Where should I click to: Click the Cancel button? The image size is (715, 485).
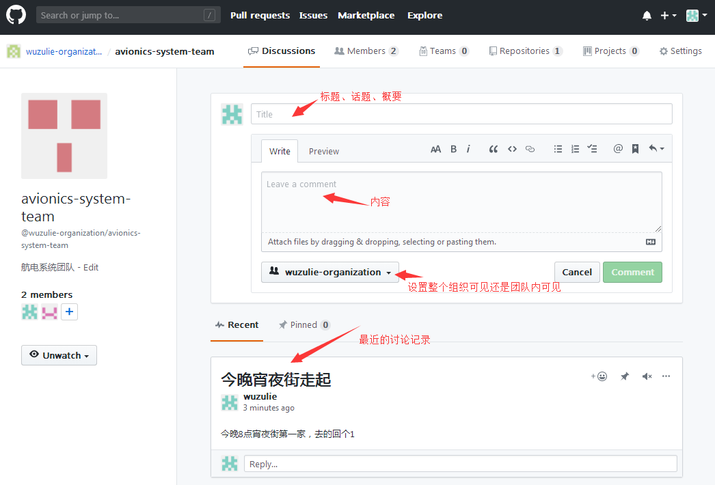[577, 272]
